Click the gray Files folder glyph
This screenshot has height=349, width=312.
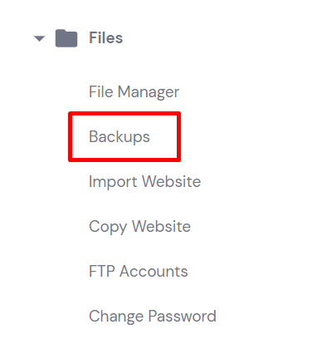pyautogui.click(x=66, y=38)
